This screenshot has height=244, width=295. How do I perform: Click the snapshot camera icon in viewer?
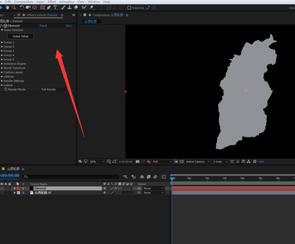click(138, 162)
